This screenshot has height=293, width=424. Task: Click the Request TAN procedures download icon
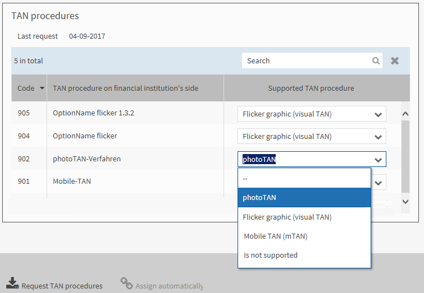[12, 283]
